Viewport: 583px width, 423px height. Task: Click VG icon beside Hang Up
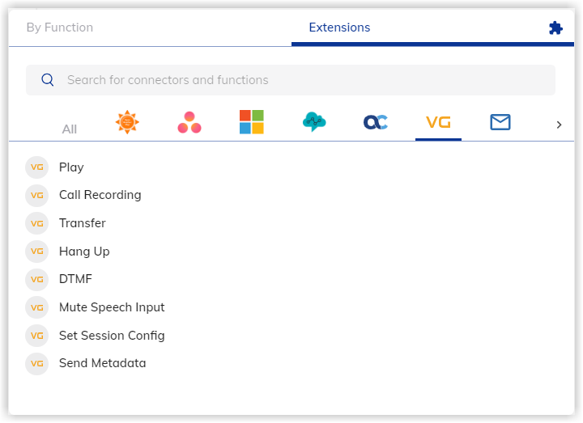pos(36,252)
